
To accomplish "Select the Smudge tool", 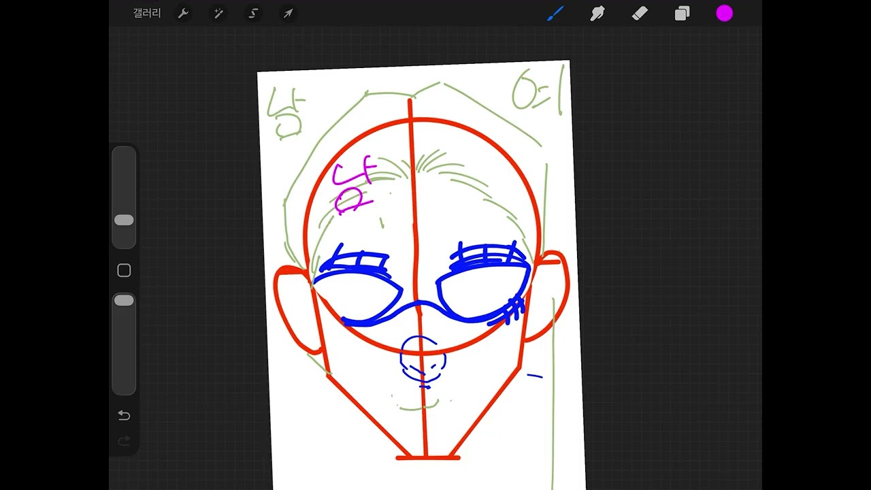I will [597, 13].
